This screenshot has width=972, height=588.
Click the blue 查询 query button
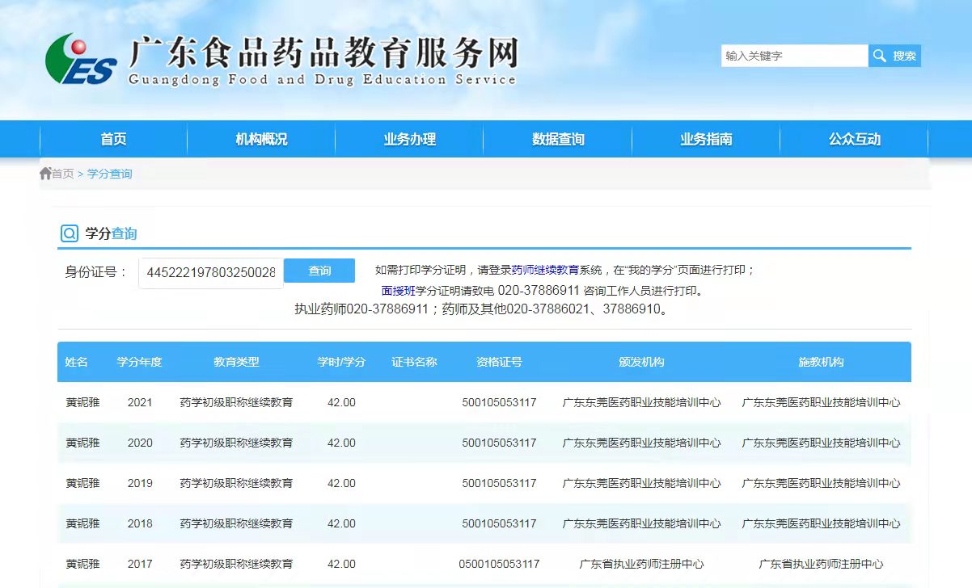click(x=319, y=271)
